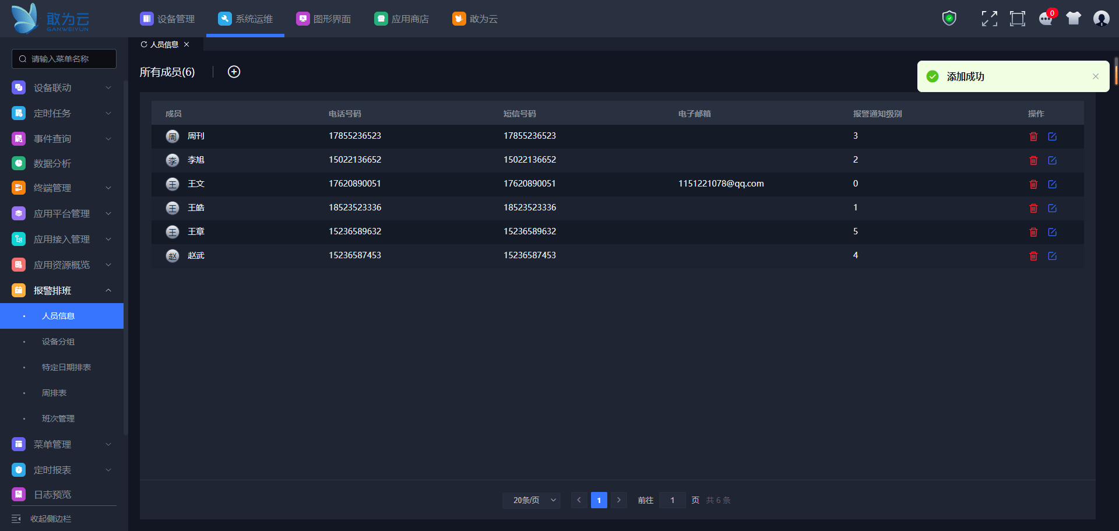Edit member 王文 with pencil icon
This screenshot has width=1119, height=531.
coord(1052,184)
